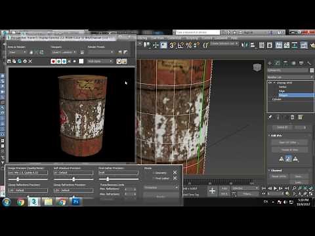The image size is (315, 236).
Task: Open the Modifier List dropdown
Action: tap(290, 77)
